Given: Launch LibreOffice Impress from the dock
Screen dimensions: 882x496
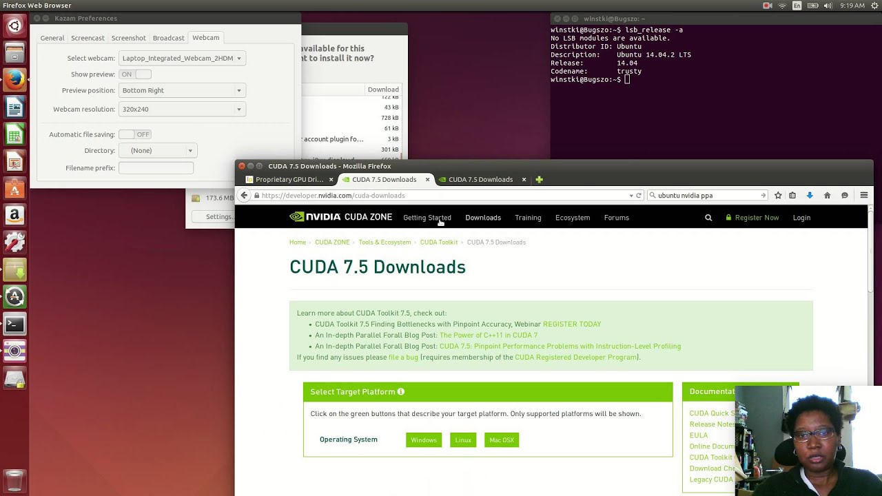Looking at the screenshot, I should pos(14,162).
